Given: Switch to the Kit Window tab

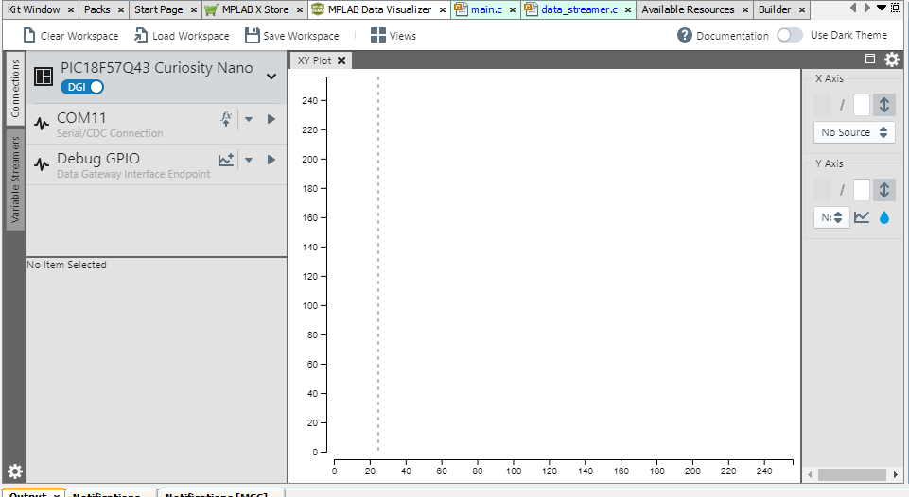Looking at the screenshot, I should 34,9.
